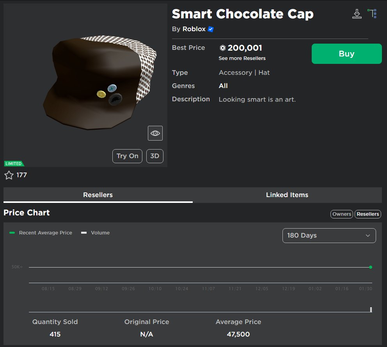
Task: Expand See more Resellers
Action: tap(242, 58)
